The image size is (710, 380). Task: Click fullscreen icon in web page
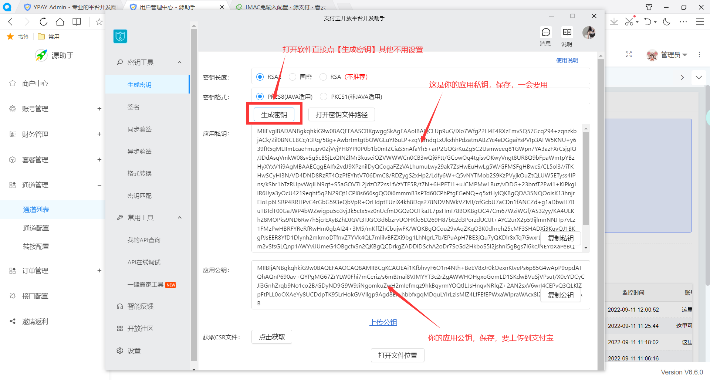tap(629, 54)
